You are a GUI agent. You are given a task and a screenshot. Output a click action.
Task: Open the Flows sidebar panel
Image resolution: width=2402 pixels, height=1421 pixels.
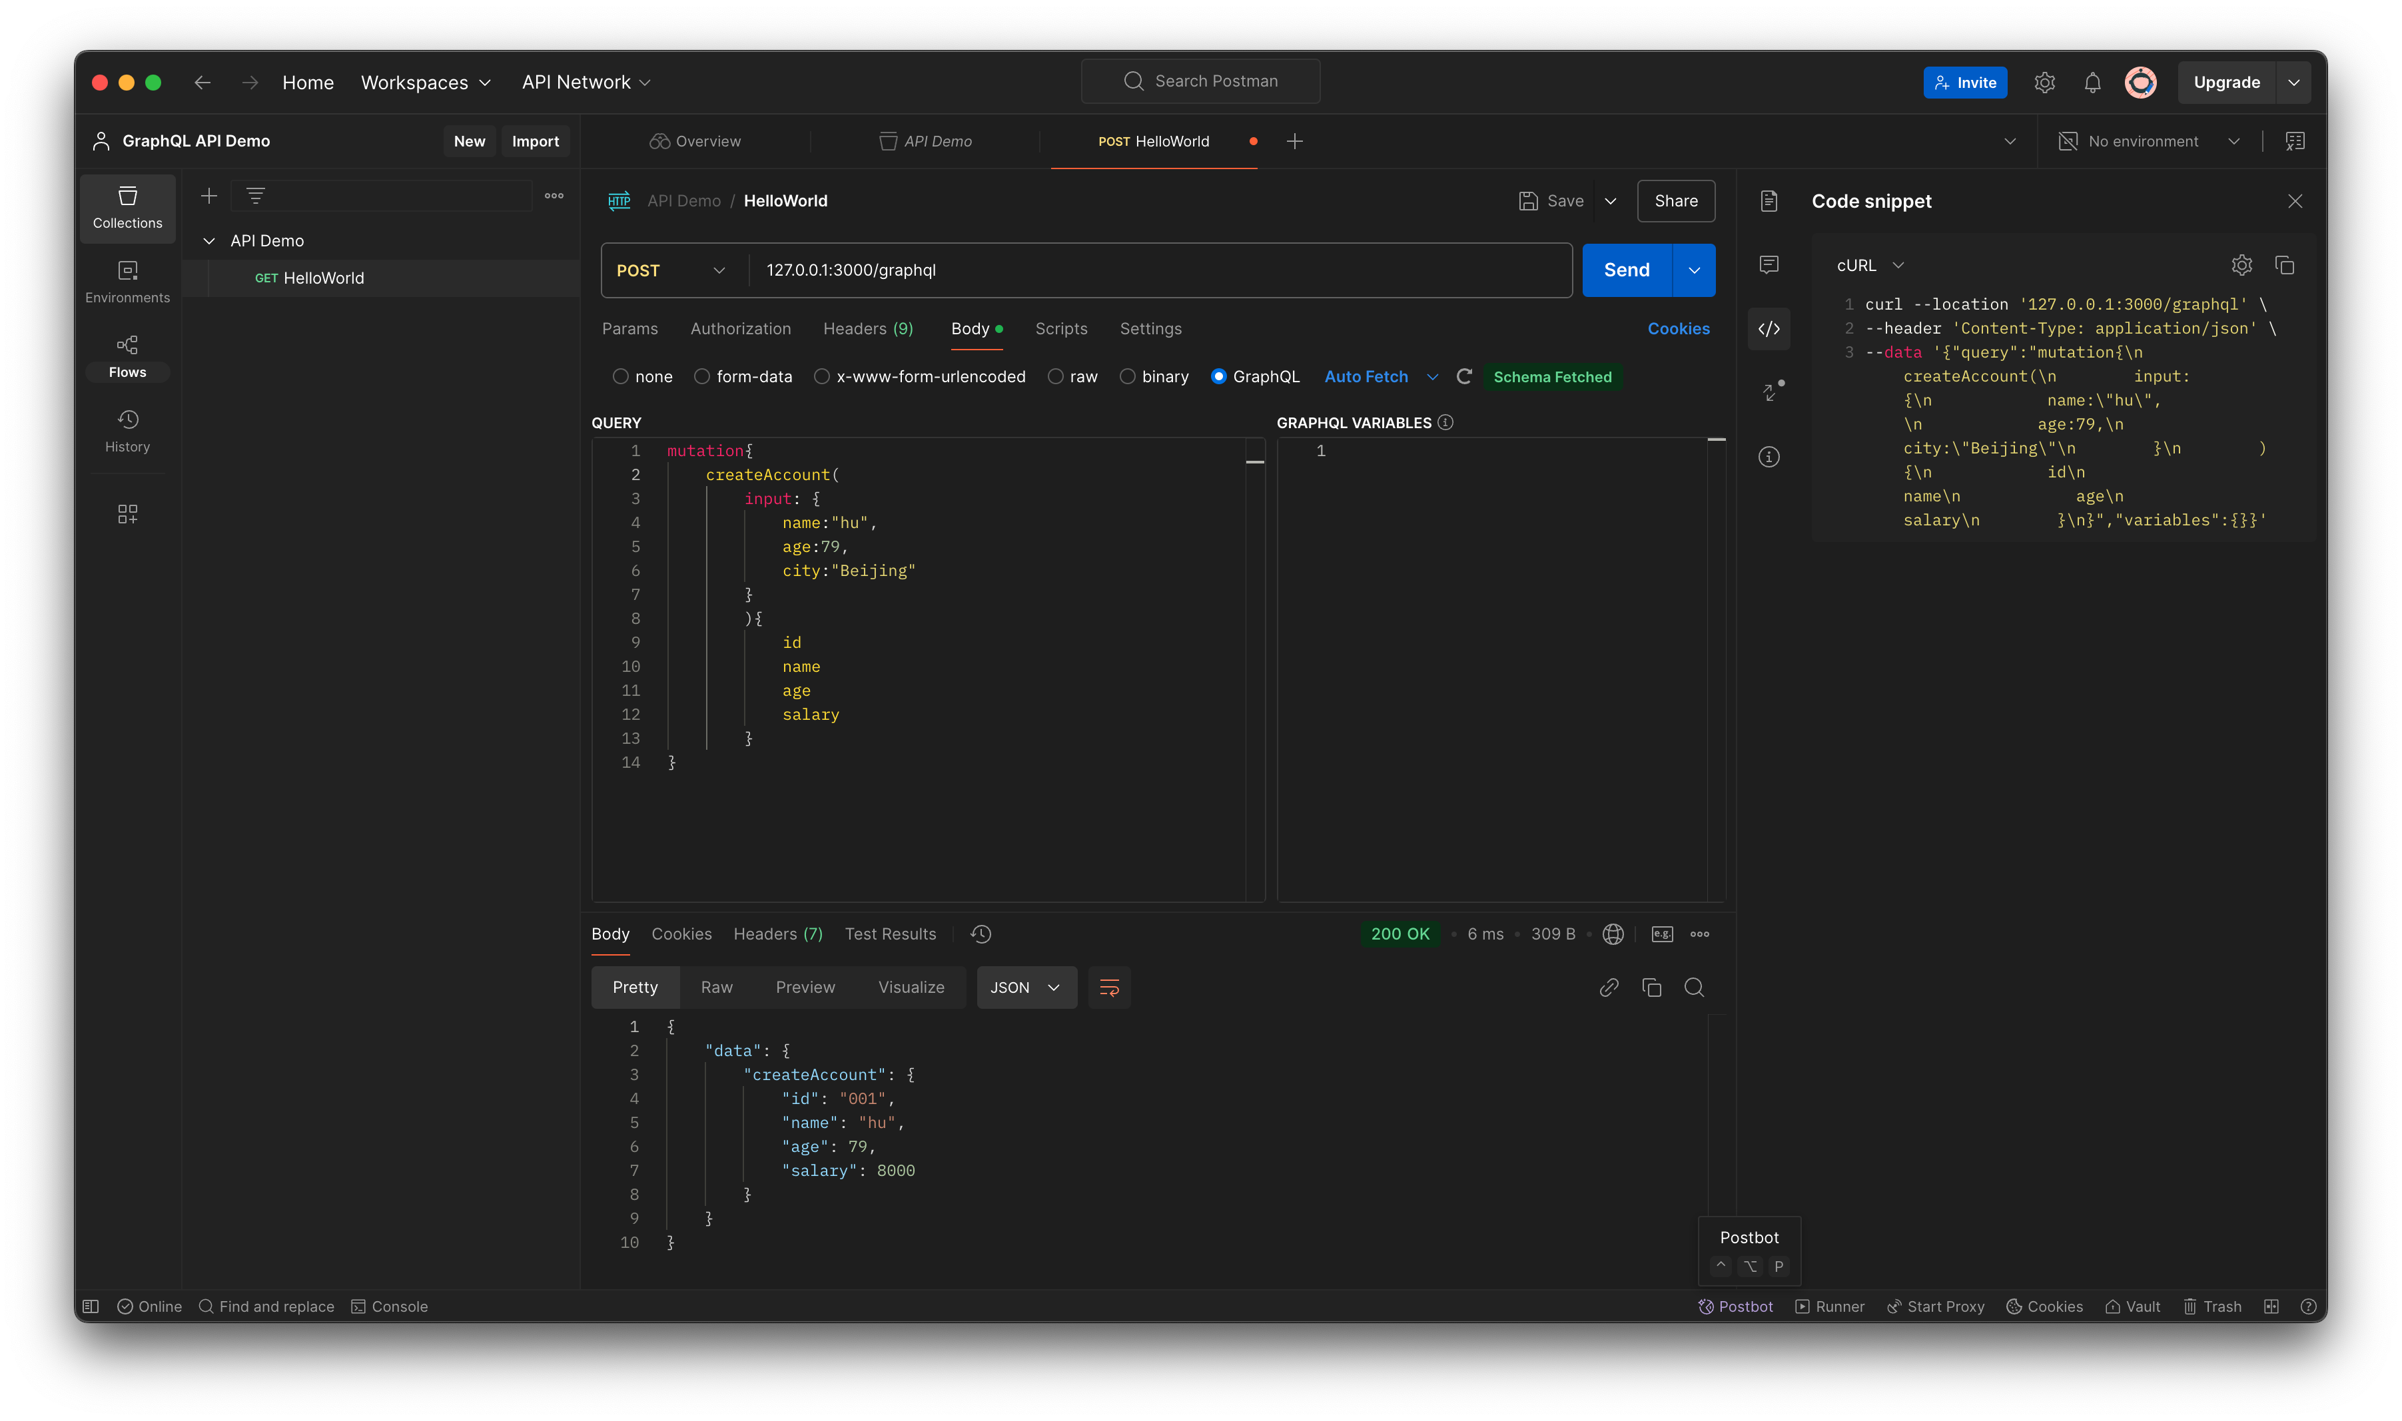tap(127, 356)
